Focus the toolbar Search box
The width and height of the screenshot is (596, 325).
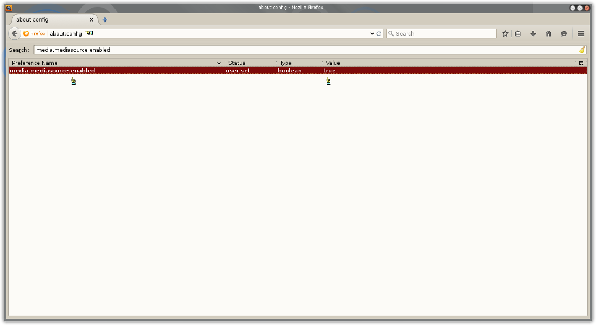(441, 33)
